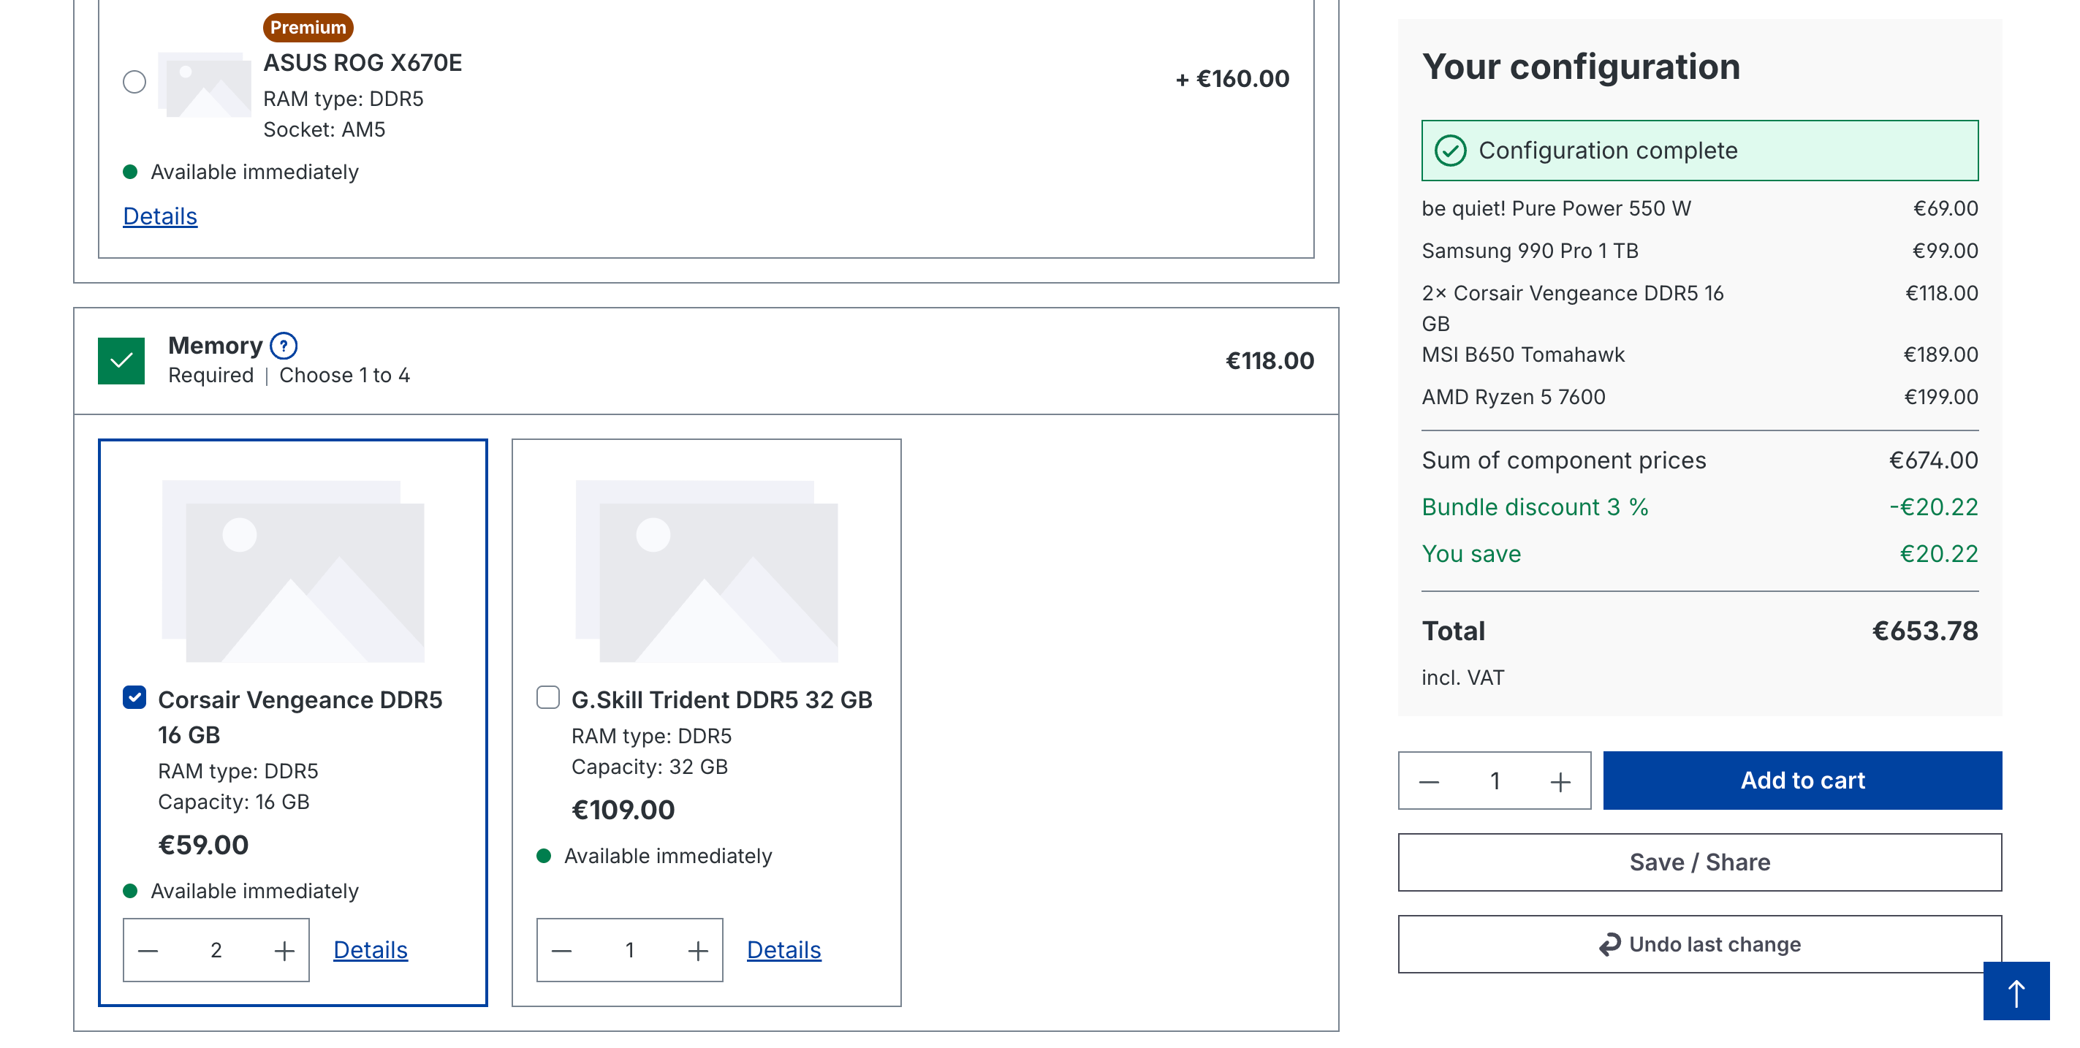Click the Save / Share button
Viewport: 2080px width, 1048px height.
[x=1700, y=862]
